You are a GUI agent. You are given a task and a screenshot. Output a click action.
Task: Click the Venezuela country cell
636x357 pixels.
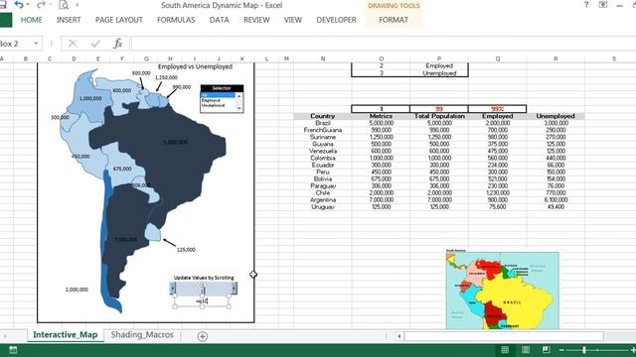coord(323,151)
